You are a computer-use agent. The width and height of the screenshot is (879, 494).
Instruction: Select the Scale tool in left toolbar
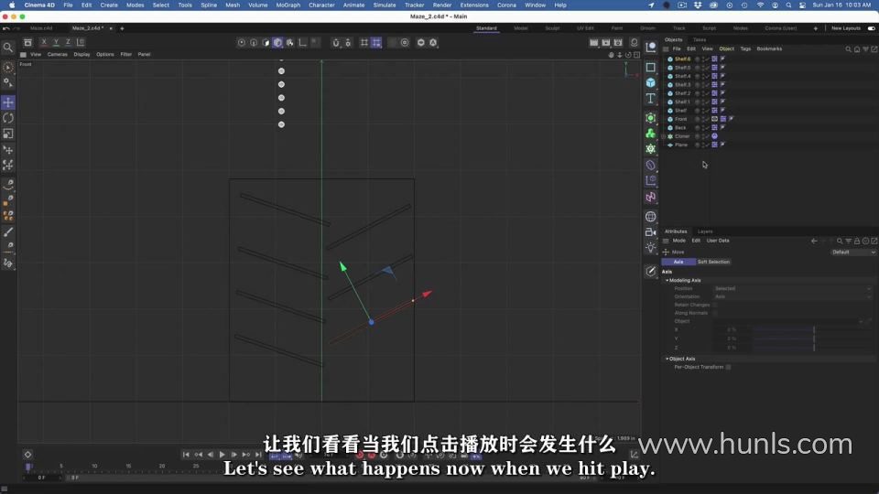8,134
